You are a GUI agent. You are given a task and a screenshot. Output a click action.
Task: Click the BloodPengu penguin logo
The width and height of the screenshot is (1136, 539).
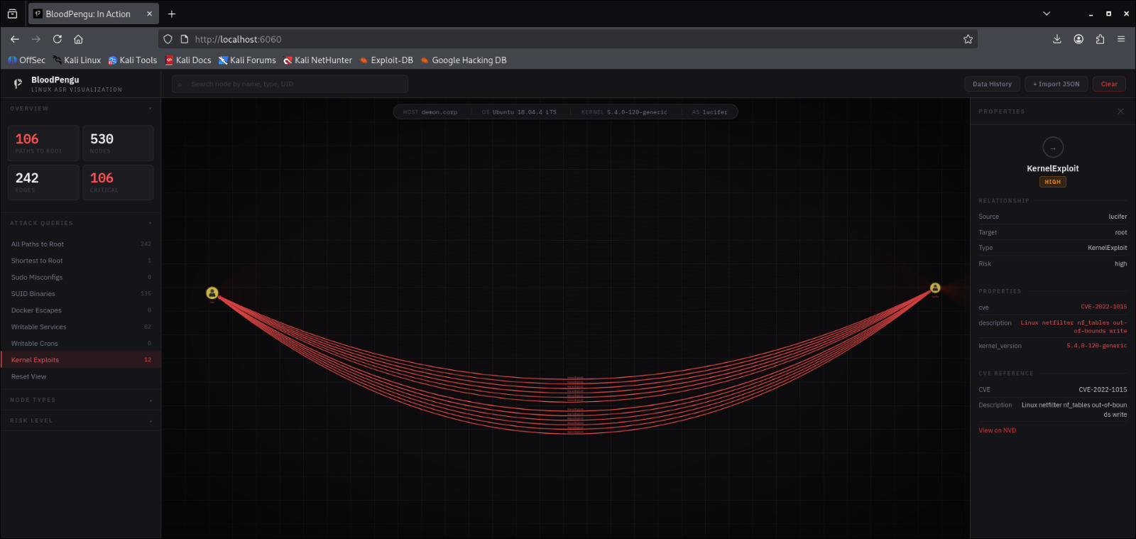point(18,84)
